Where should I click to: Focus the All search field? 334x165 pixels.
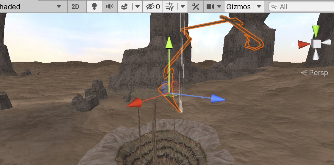click(x=302, y=7)
